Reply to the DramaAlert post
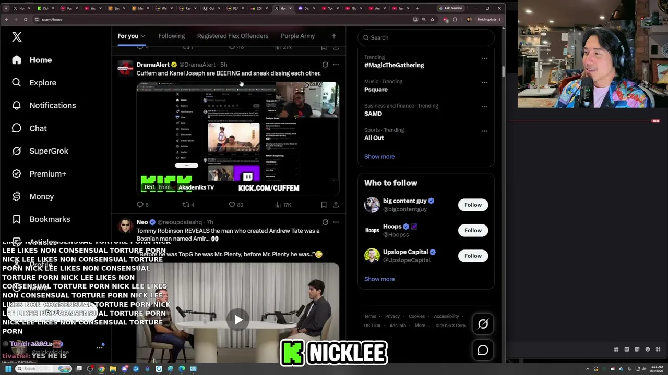The height and width of the screenshot is (375, 668). pos(142,205)
